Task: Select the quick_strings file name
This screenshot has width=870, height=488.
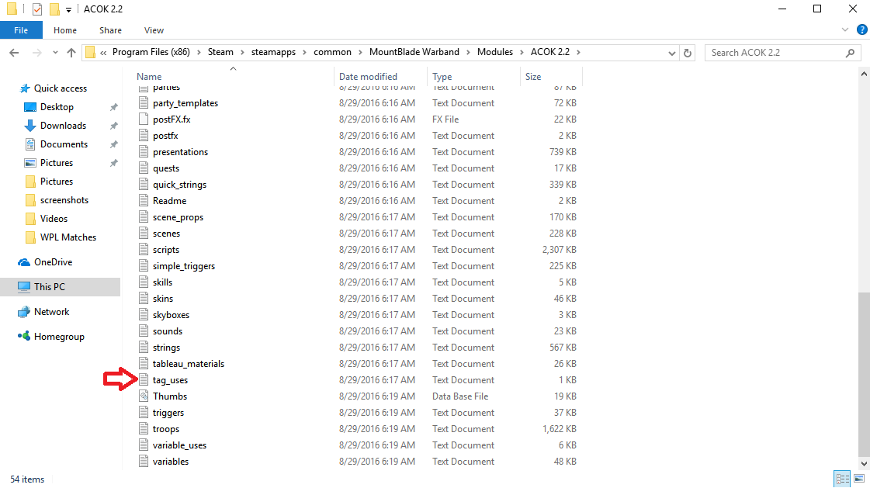Action: click(180, 185)
